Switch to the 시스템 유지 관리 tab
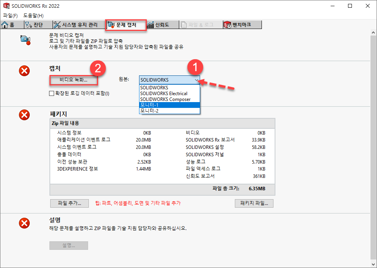Screen dimensions: 377x268 pos(79,25)
